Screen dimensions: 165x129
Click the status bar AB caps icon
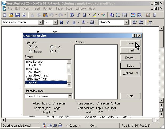(x=55, y=125)
